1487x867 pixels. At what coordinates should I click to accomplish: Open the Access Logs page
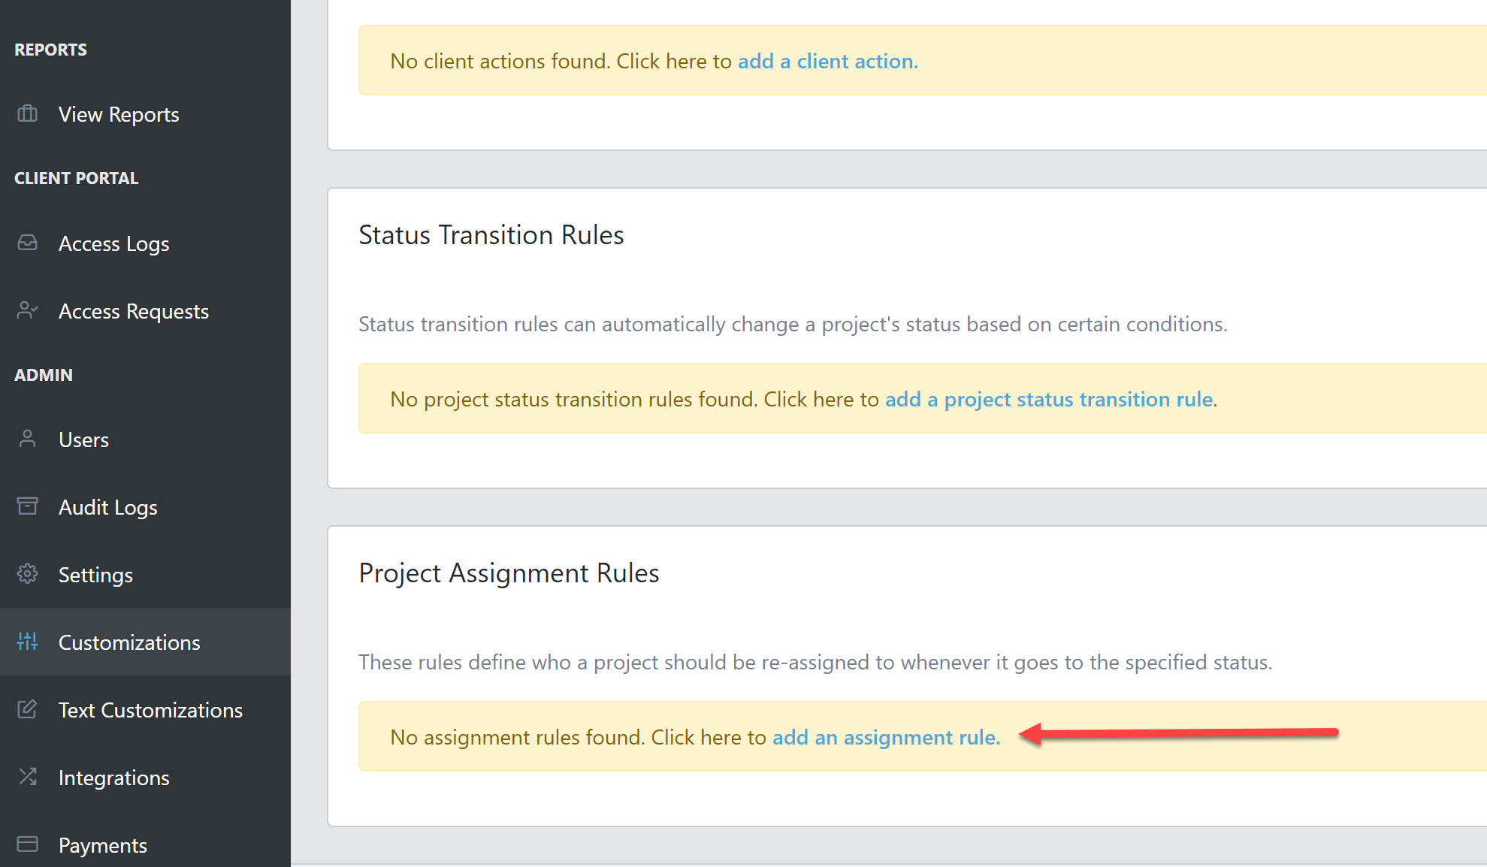(x=113, y=243)
